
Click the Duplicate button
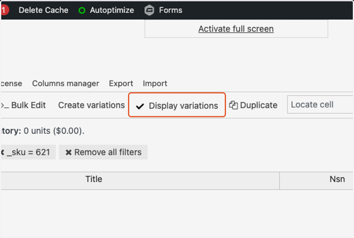253,105
